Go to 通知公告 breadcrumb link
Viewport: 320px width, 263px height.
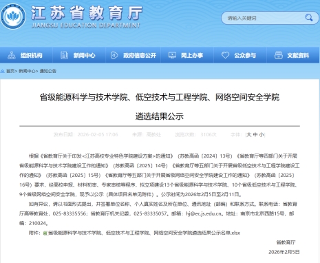[x=47, y=71]
